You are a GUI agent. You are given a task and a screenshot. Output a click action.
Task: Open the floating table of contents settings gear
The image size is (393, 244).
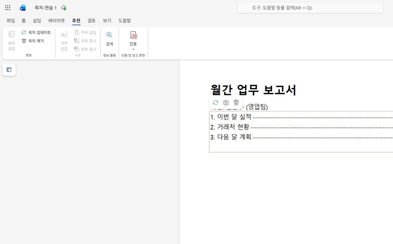pyautogui.click(x=226, y=103)
